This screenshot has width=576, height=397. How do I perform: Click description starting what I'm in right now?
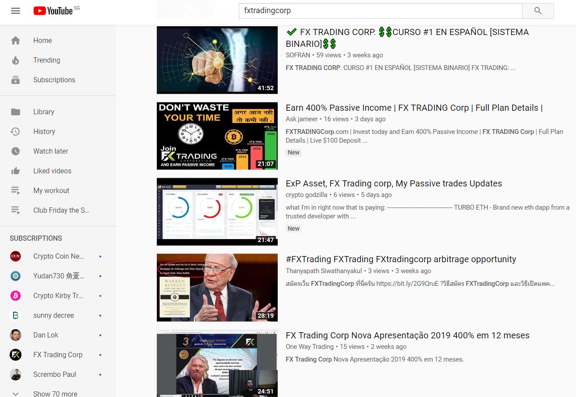(x=428, y=212)
